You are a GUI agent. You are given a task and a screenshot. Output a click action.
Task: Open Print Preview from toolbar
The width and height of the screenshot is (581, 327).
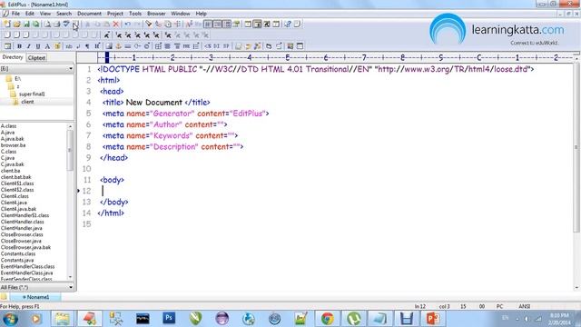click(x=47, y=25)
